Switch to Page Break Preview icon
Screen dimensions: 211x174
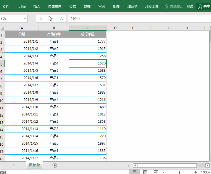point(156,172)
